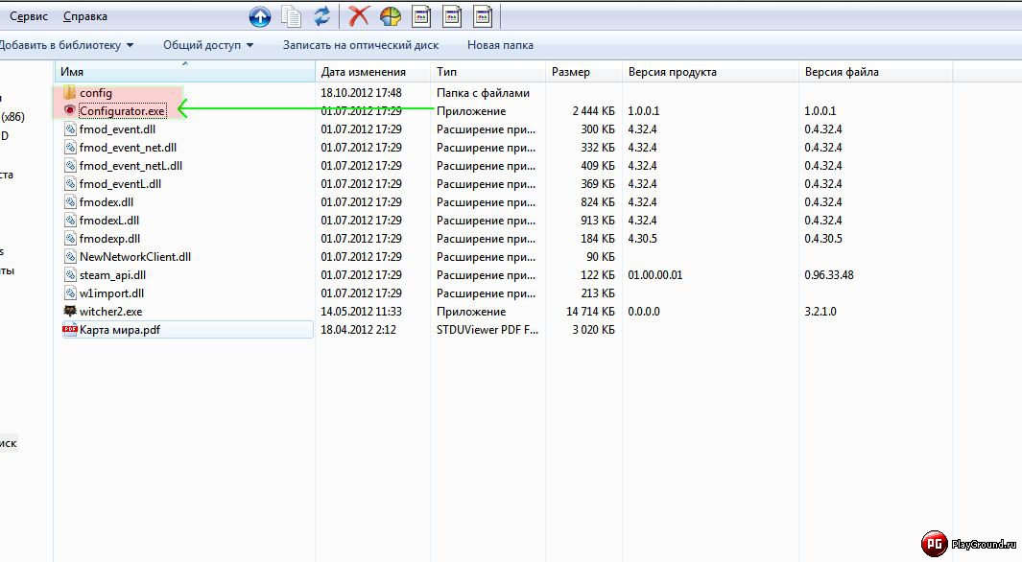The image size is (1022, 562).
Task: Select the steam_api.dll file name
Action: [x=113, y=275]
